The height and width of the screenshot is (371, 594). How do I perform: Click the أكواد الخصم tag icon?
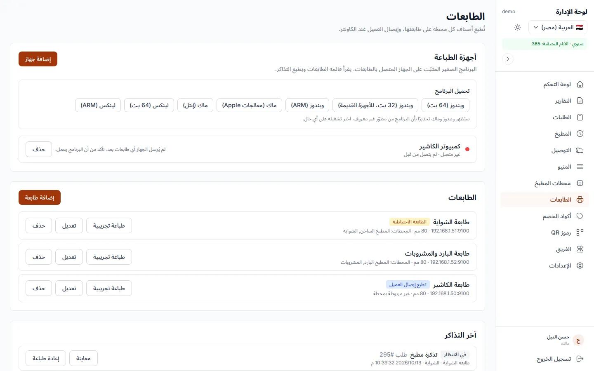coord(580,216)
